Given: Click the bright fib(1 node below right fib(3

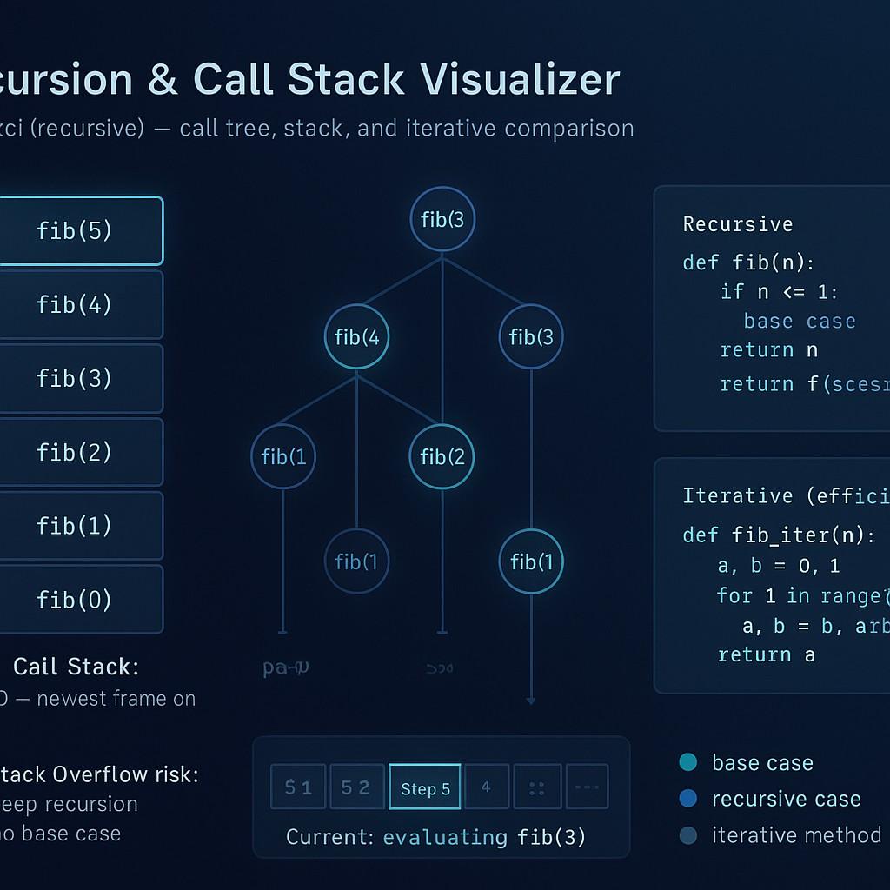Looking at the screenshot, I should (531, 561).
